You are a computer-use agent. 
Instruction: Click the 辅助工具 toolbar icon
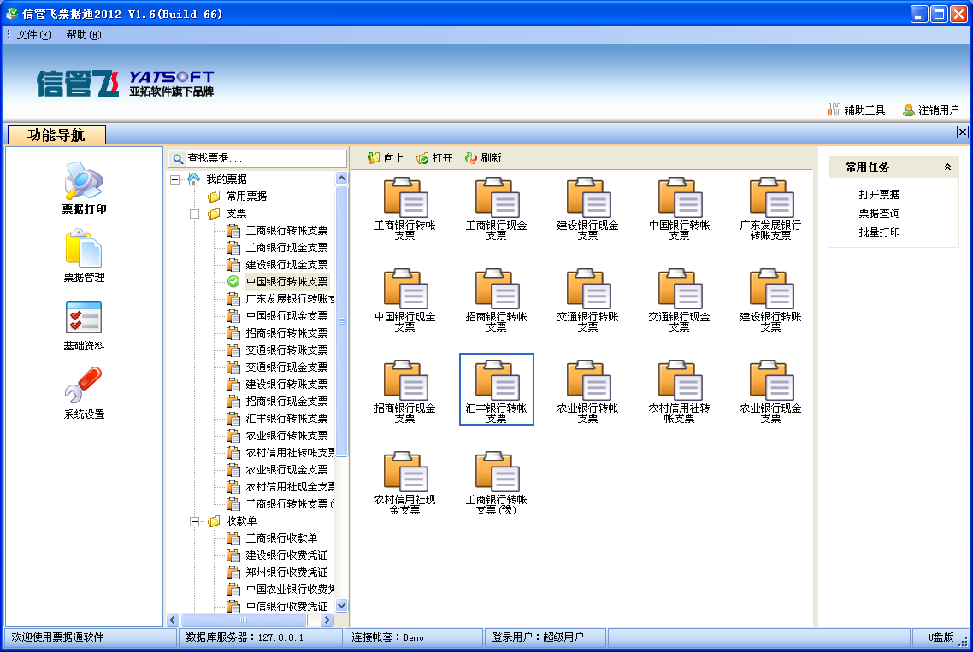pyautogui.click(x=834, y=110)
